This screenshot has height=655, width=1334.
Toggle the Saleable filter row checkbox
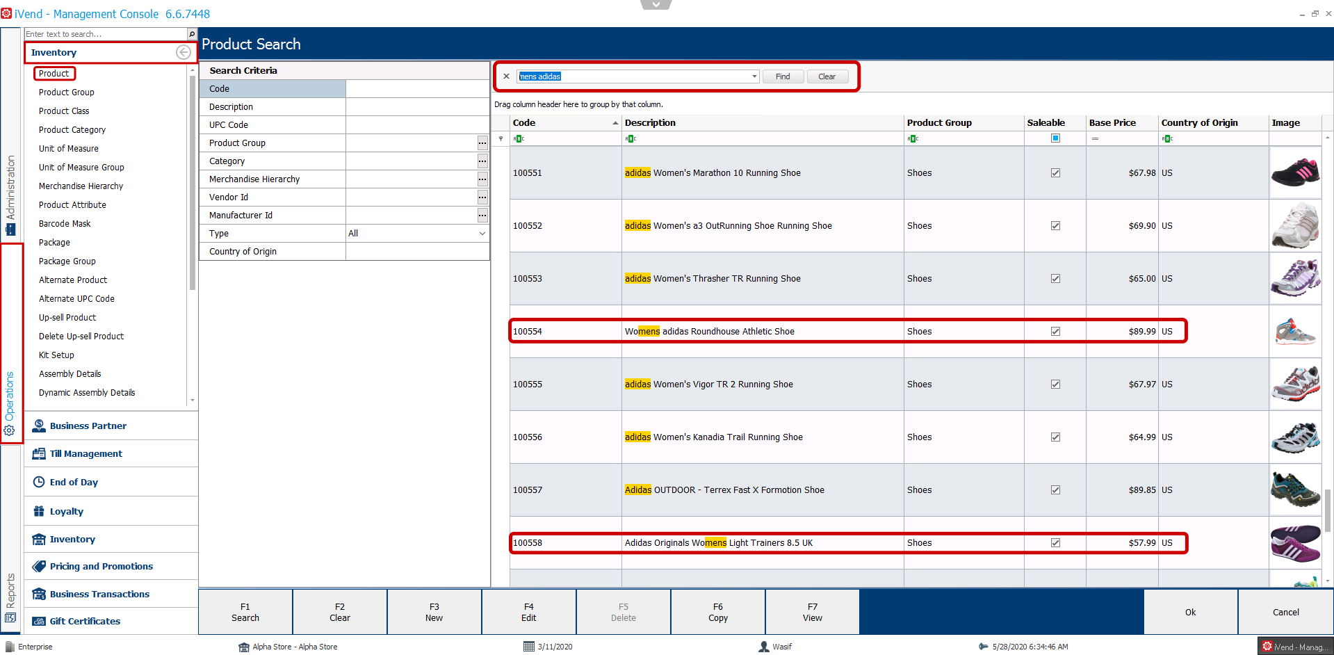1055,138
